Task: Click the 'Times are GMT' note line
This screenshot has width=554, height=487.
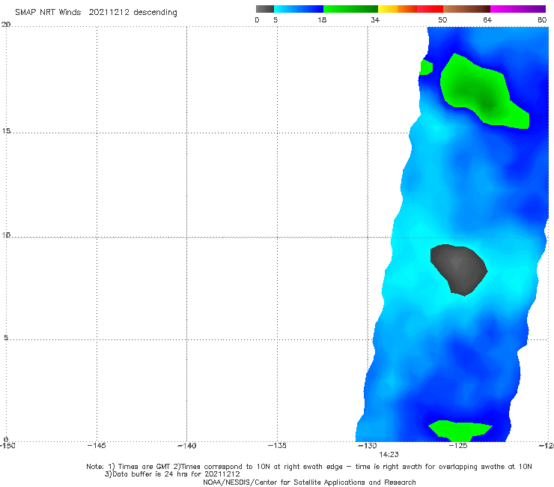Action: click(x=309, y=467)
